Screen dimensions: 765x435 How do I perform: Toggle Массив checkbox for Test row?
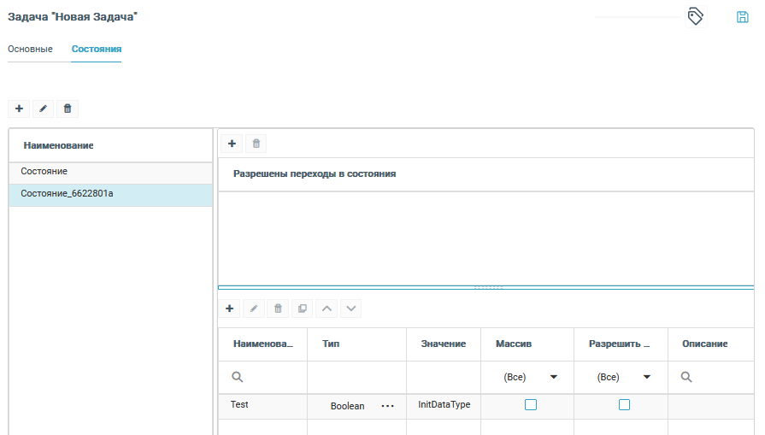click(531, 405)
